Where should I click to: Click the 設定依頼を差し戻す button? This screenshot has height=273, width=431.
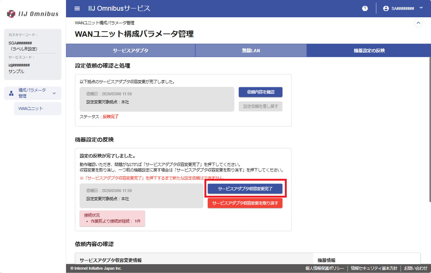coord(261,107)
